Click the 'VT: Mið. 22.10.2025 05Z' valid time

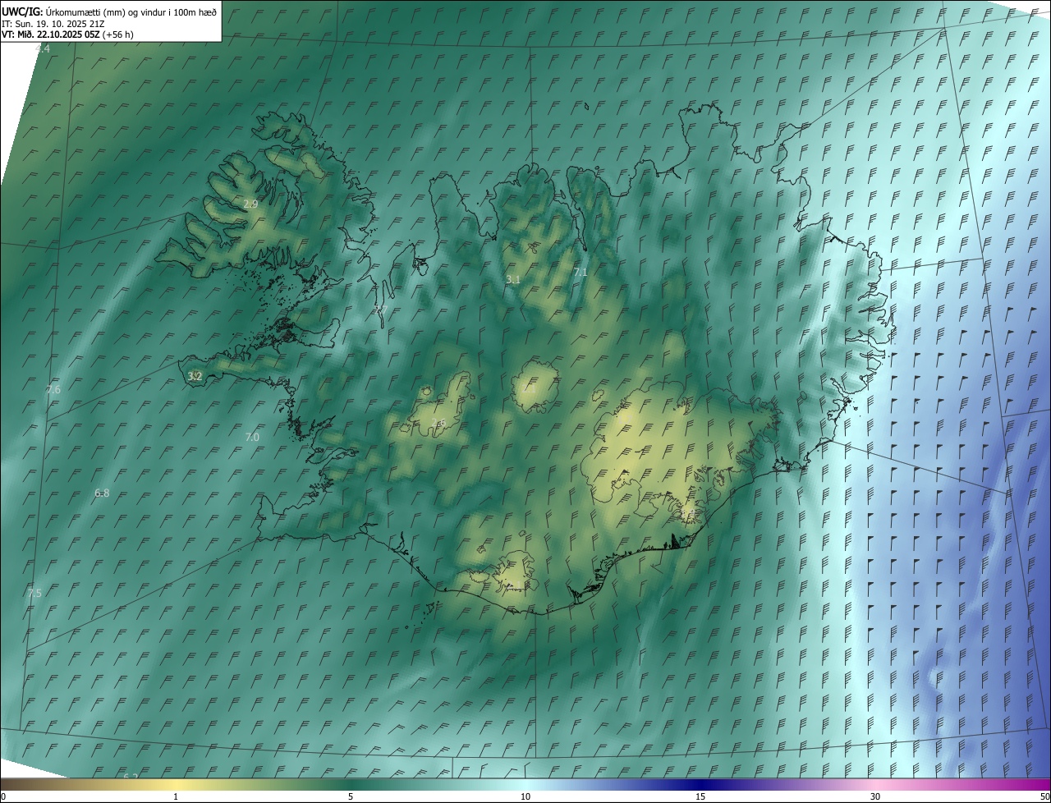coord(51,34)
